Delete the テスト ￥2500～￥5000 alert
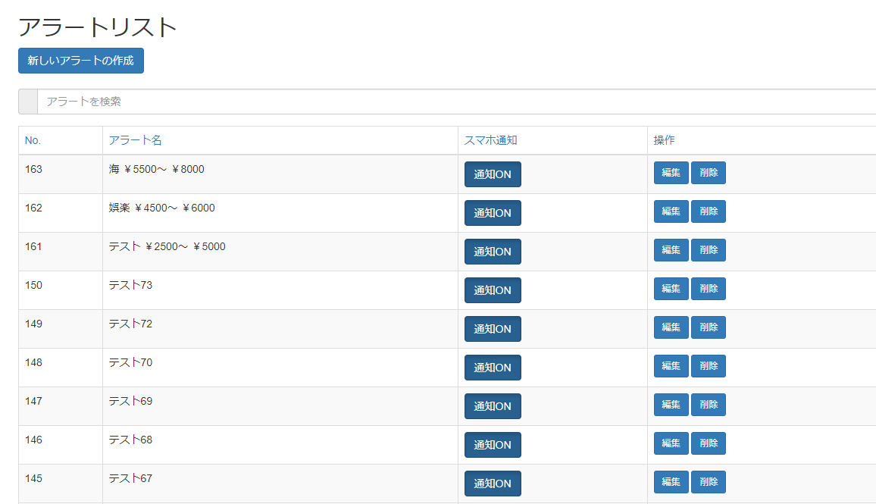This screenshot has height=504, width=876. click(x=709, y=250)
